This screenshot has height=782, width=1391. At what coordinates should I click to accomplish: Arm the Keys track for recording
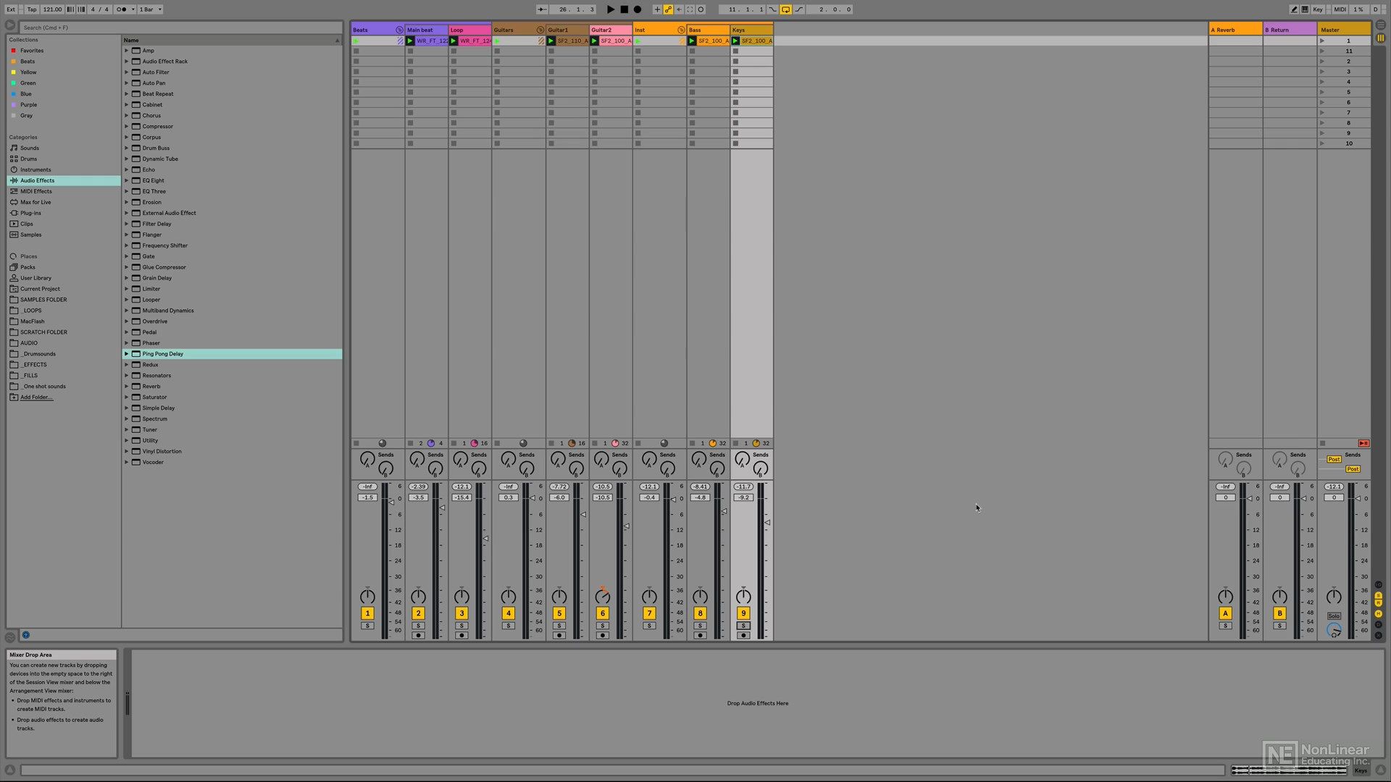(743, 636)
